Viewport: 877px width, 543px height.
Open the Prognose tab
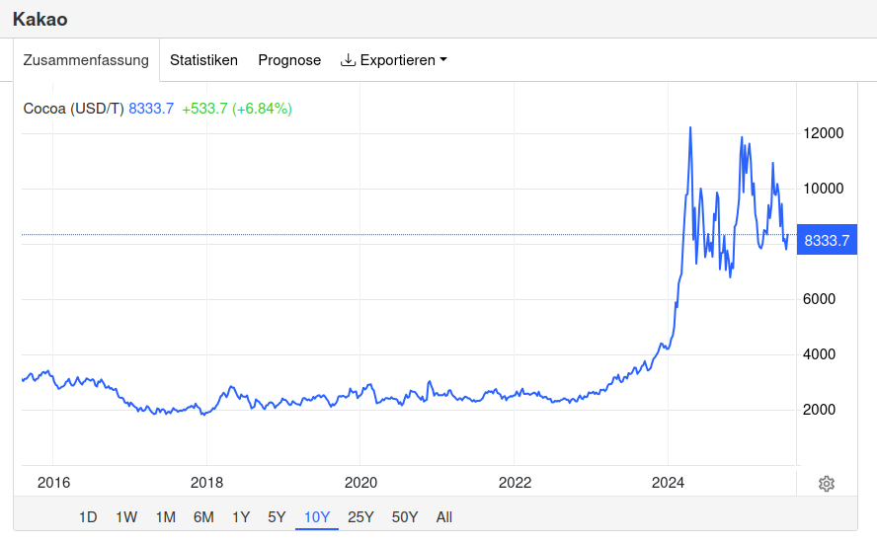[289, 60]
